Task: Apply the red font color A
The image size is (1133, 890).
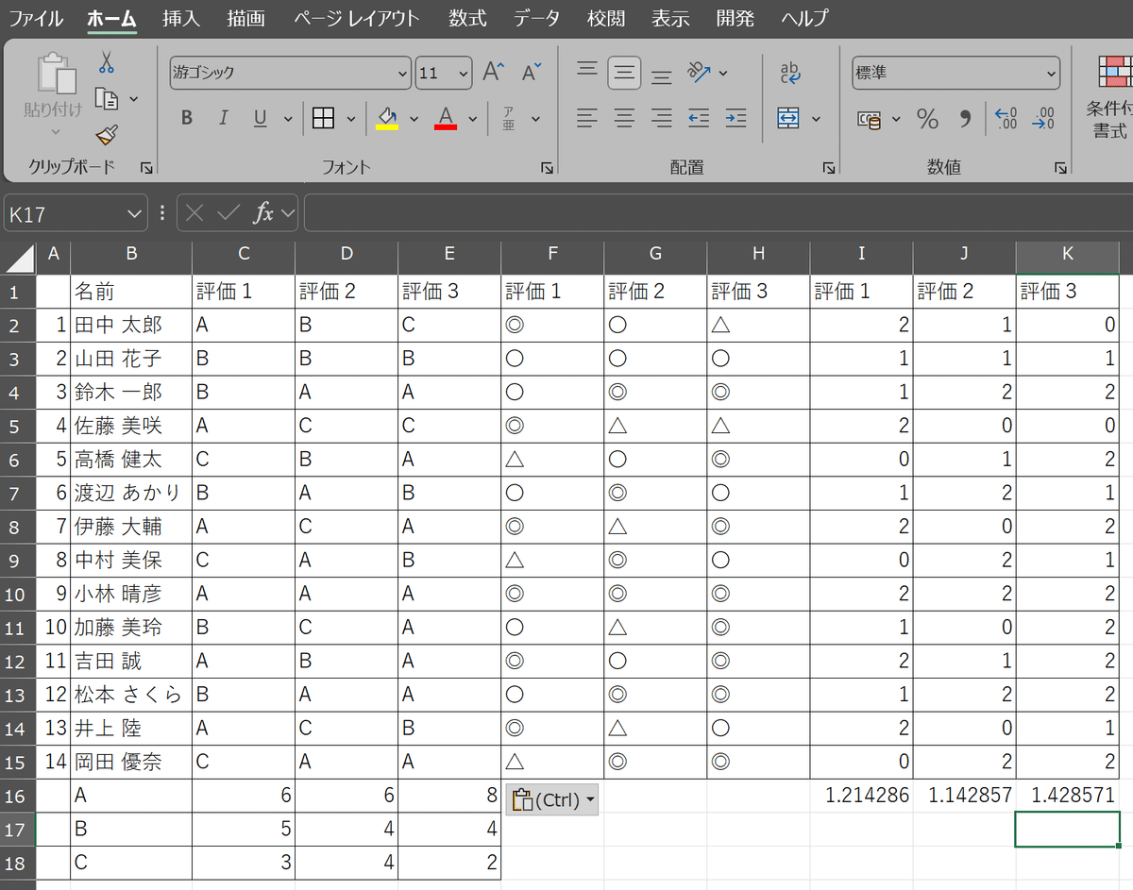Action: (x=446, y=118)
